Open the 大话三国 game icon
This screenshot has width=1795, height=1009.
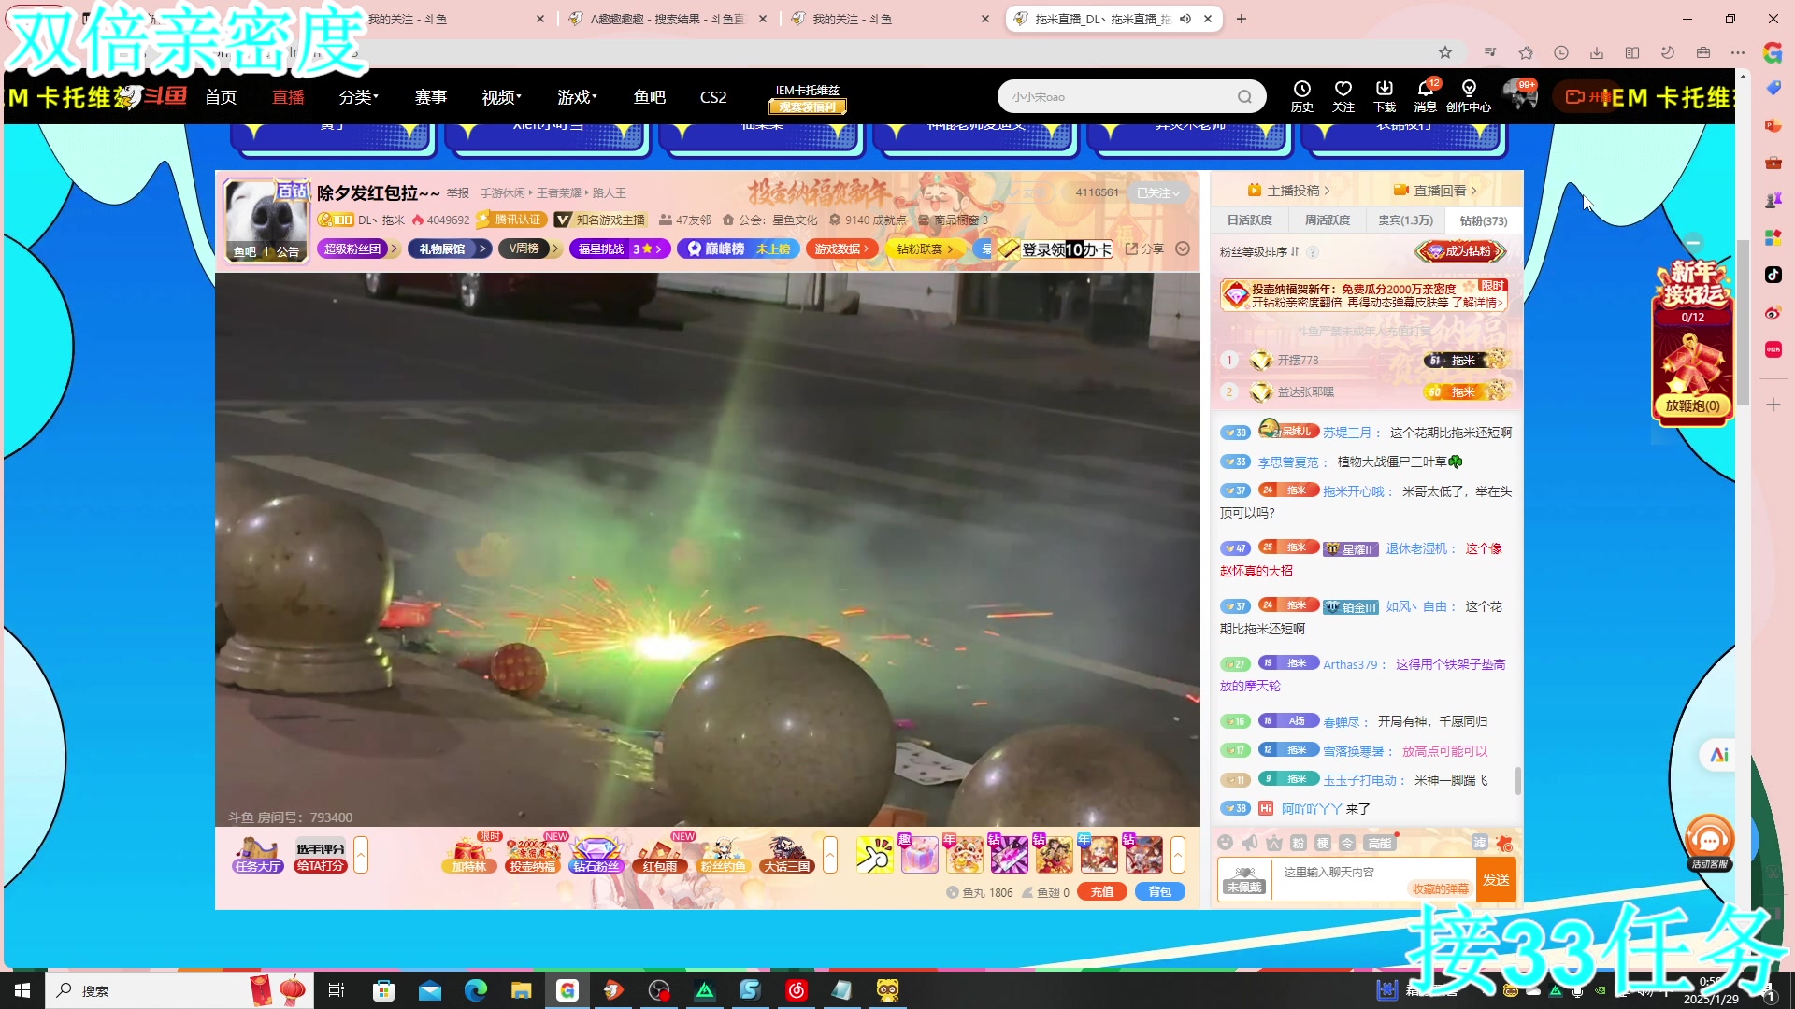[787, 855]
